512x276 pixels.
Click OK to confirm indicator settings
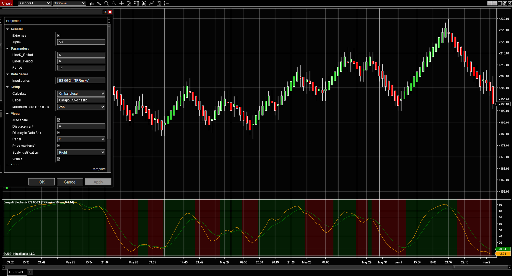tap(42, 182)
